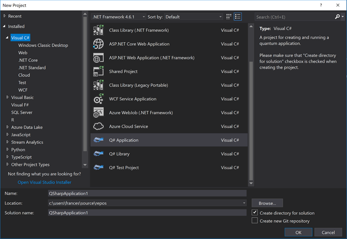Enable Create new Git repository
Image resolution: width=347 pixels, height=239 pixels.
point(255,221)
